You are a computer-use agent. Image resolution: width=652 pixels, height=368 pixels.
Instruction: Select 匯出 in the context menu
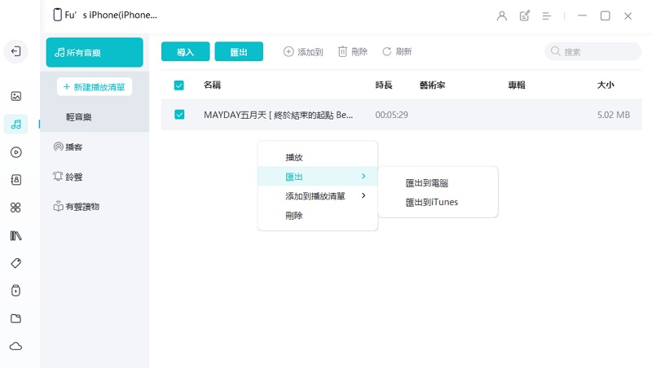(x=318, y=177)
